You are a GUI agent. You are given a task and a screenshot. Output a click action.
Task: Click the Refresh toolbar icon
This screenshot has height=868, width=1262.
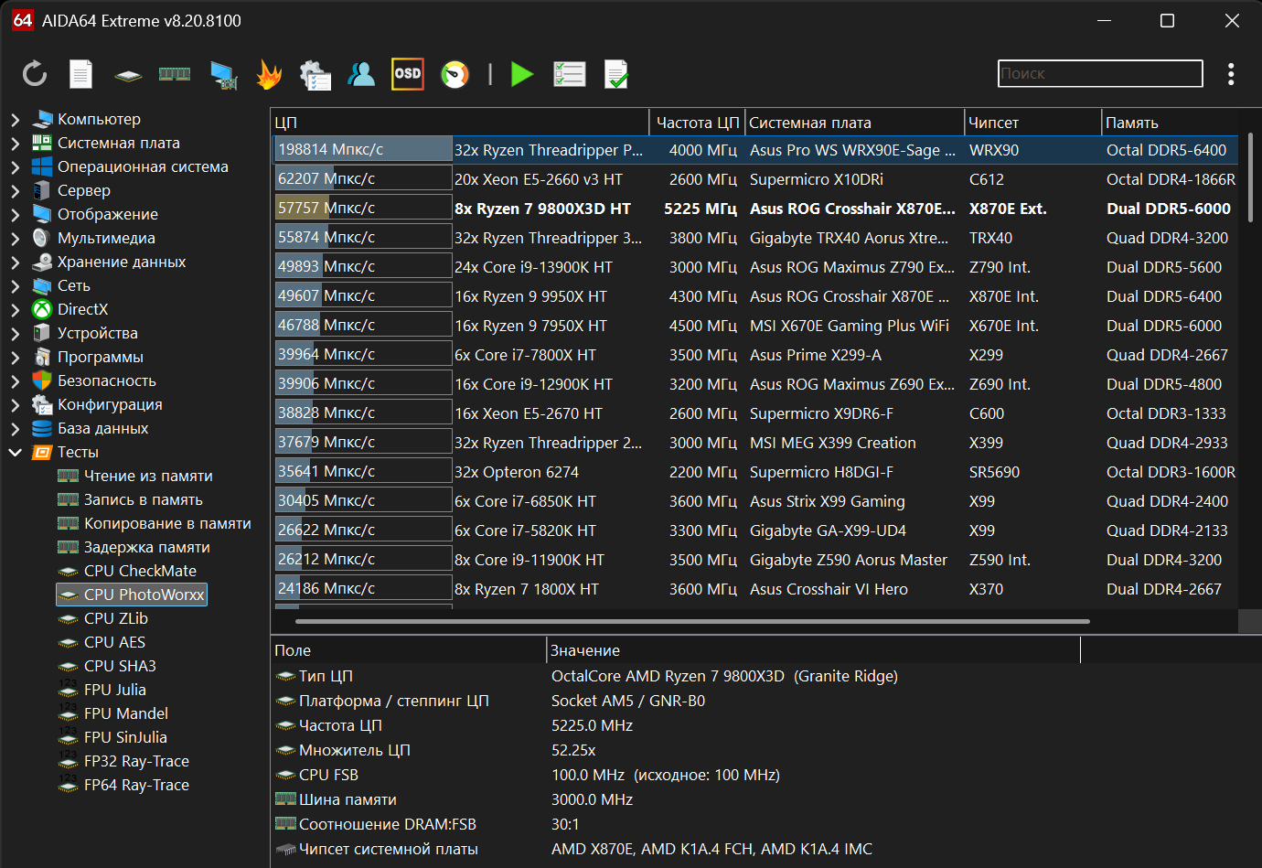tap(35, 74)
